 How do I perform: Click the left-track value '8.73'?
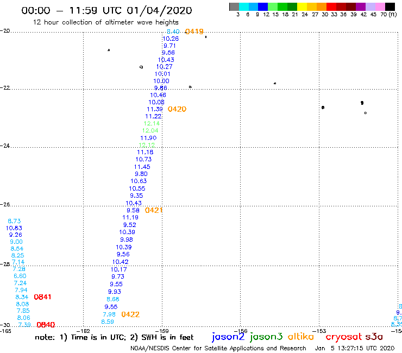click(14, 221)
